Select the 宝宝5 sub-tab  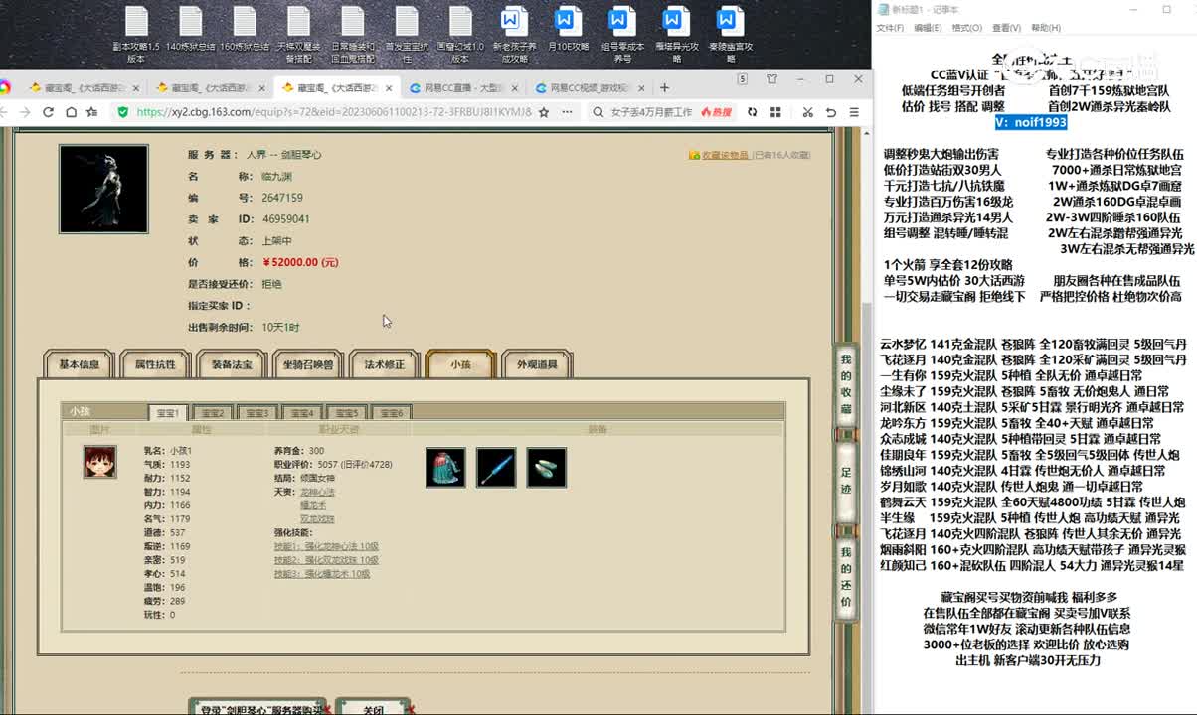point(347,412)
